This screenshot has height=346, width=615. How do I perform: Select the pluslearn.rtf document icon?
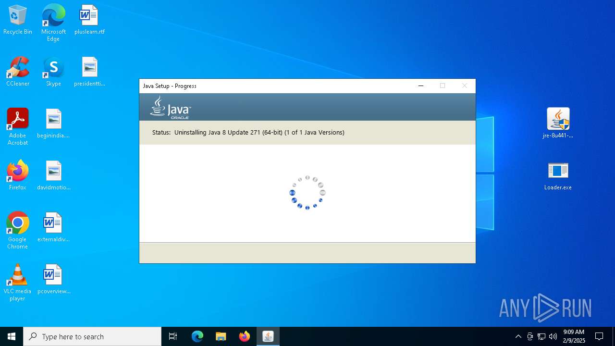tap(89, 20)
